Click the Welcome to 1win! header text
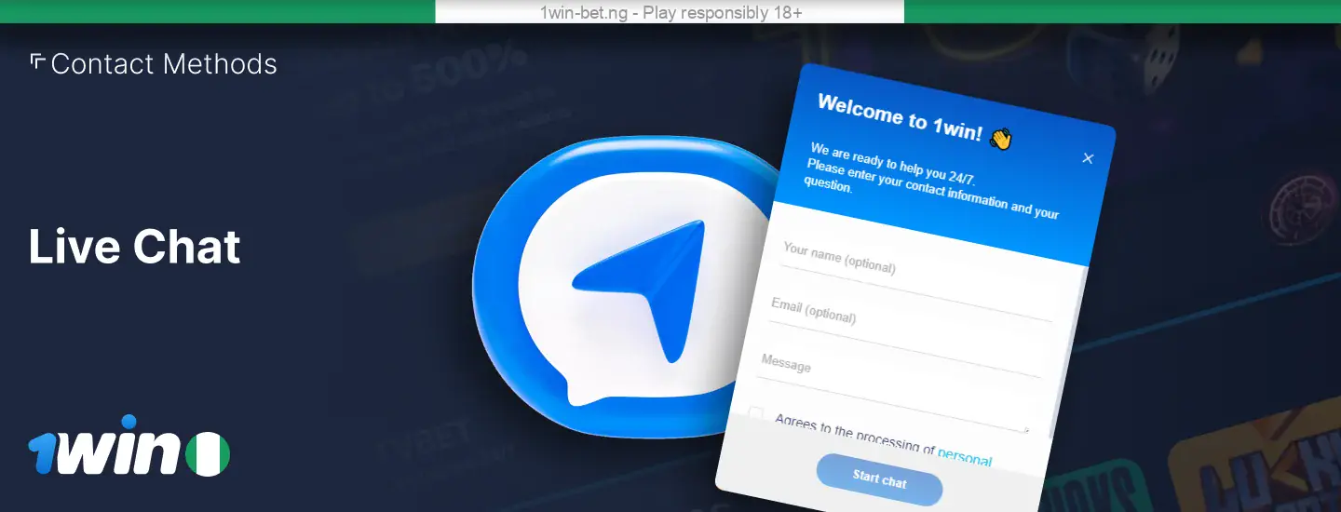The height and width of the screenshot is (512, 1341). pos(900,118)
